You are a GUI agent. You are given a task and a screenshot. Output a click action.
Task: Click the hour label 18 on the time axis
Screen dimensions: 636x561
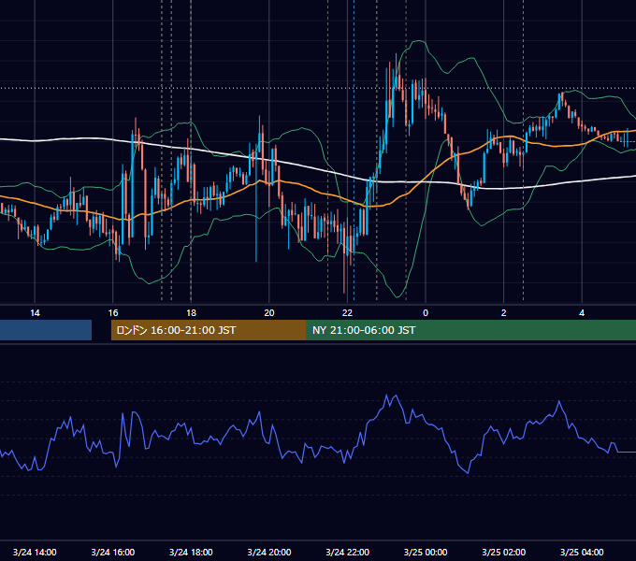(x=191, y=313)
